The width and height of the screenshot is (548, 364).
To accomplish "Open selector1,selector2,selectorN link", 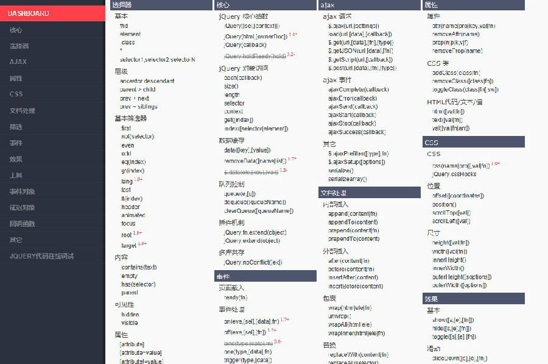I will coord(157,60).
